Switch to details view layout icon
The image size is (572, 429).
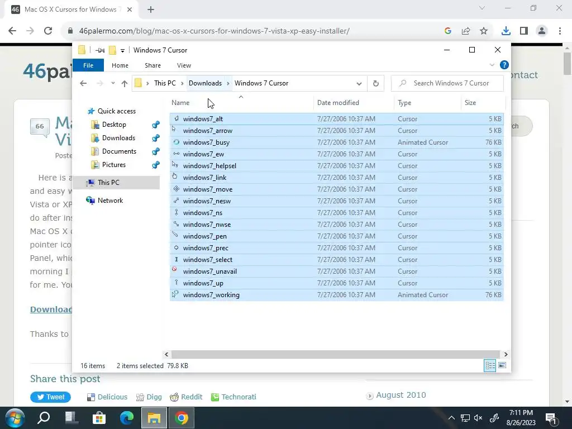coord(490,365)
